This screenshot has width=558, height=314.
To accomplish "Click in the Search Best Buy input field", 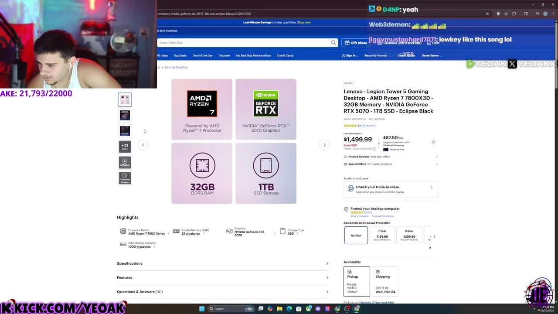I will (244, 43).
